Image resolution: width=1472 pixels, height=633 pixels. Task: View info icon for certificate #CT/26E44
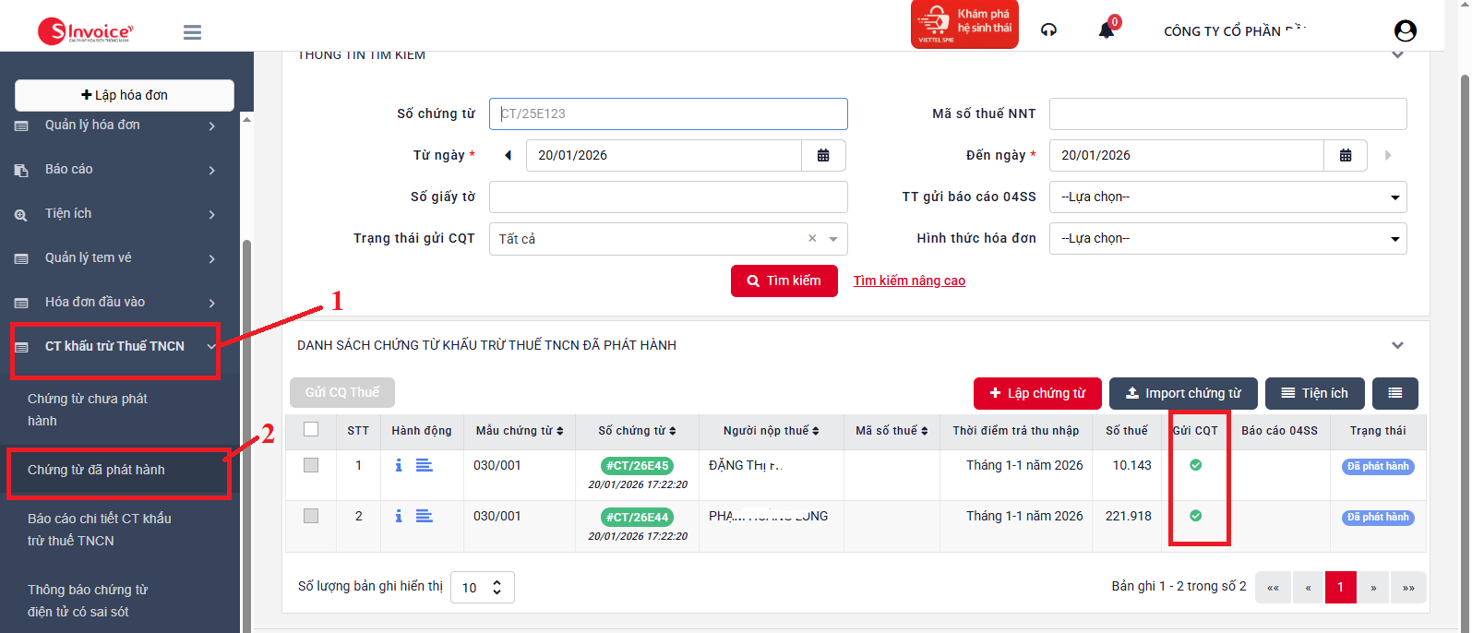coord(399,517)
